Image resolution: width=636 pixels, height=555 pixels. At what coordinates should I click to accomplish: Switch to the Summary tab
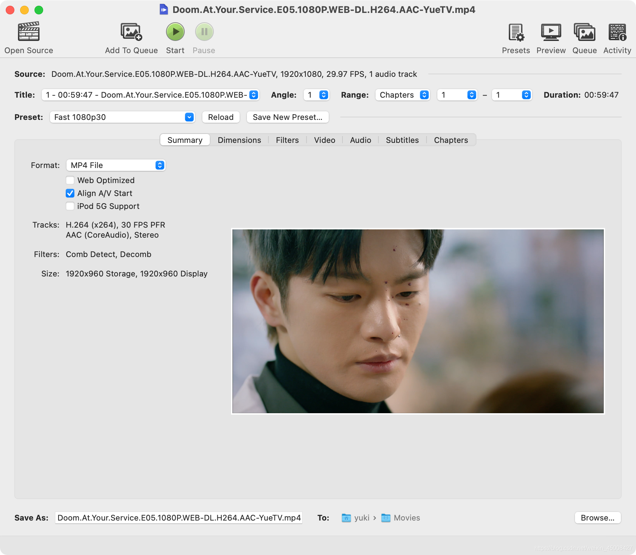pos(185,140)
